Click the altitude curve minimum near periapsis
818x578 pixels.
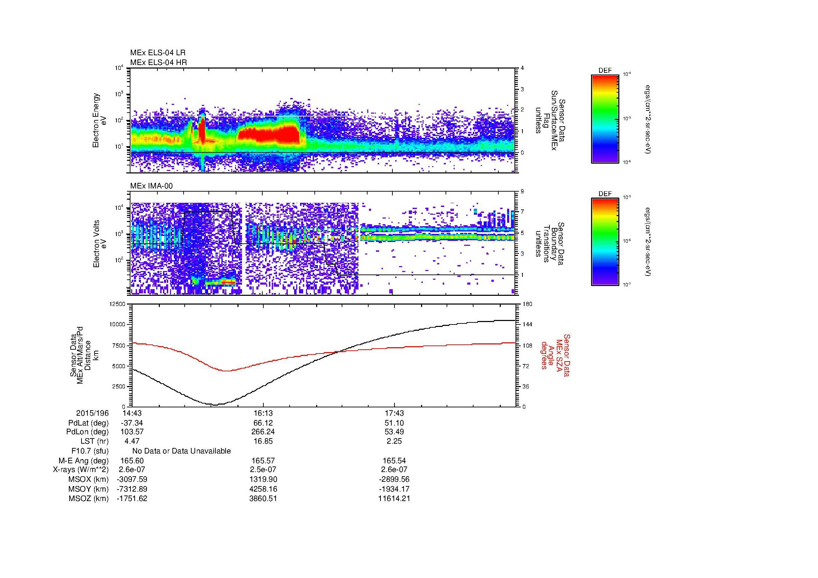pos(215,405)
